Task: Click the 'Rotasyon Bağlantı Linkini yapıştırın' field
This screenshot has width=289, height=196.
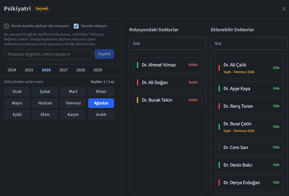Action: pyautogui.click(x=48, y=54)
